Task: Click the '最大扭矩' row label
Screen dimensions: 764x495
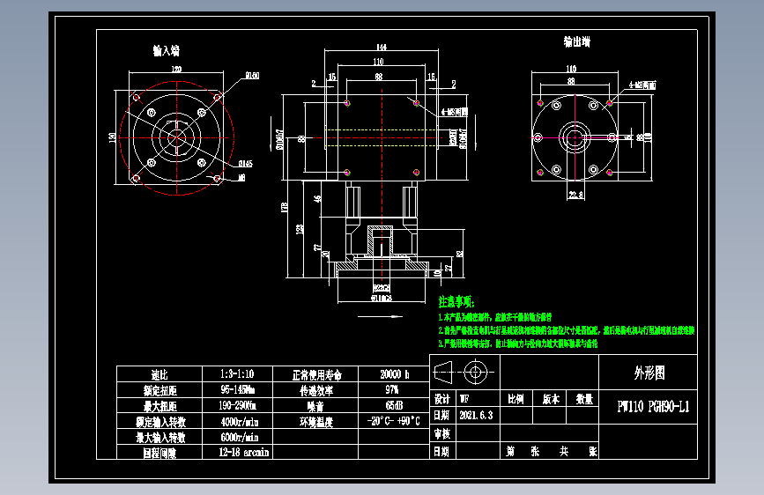Action: tap(159, 406)
